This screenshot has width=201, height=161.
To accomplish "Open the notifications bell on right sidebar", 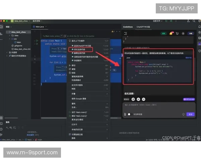I will (x=199, y=26).
